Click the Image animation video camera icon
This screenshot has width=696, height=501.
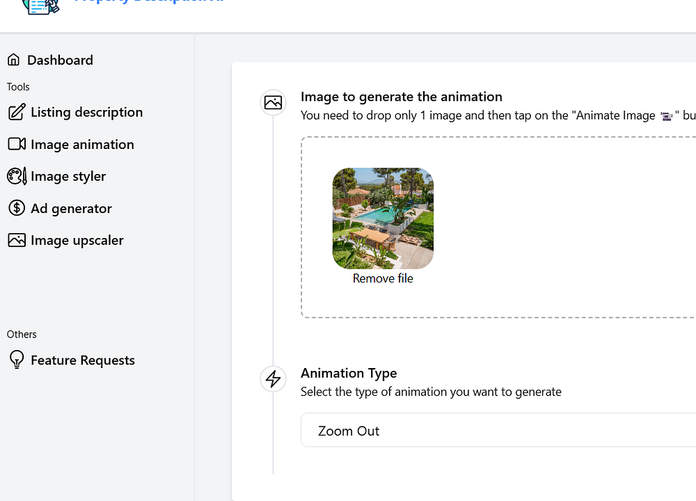17,144
